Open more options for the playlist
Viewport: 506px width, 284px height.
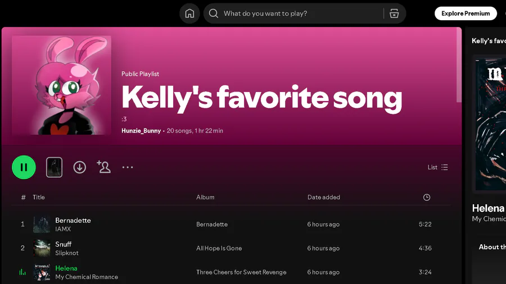pyautogui.click(x=128, y=167)
